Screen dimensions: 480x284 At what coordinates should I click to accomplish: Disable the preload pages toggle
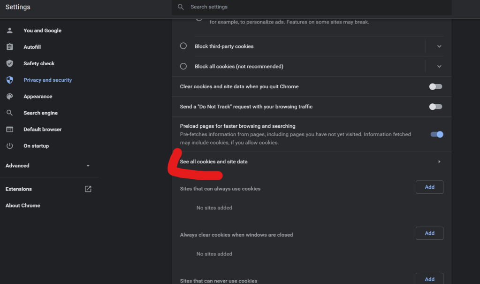[436, 134]
